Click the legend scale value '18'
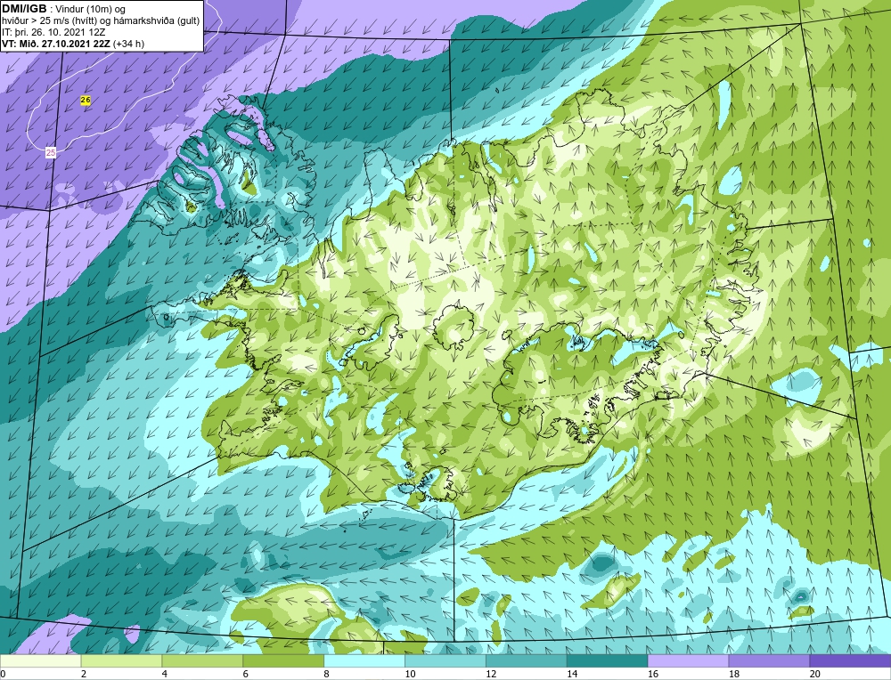Viewport: 891px width, 680px height. click(x=733, y=674)
